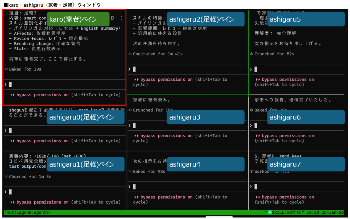This screenshot has height=219, width=350.
Task: Click the ✳ spinner beside Crunched for 52s
Action: (x=252, y=54)
